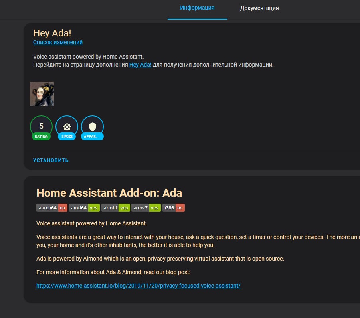Viewport: 360px width, 318px height.
Task: Click the Ada Lovelace portrait logo
Action: (x=42, y=94)
